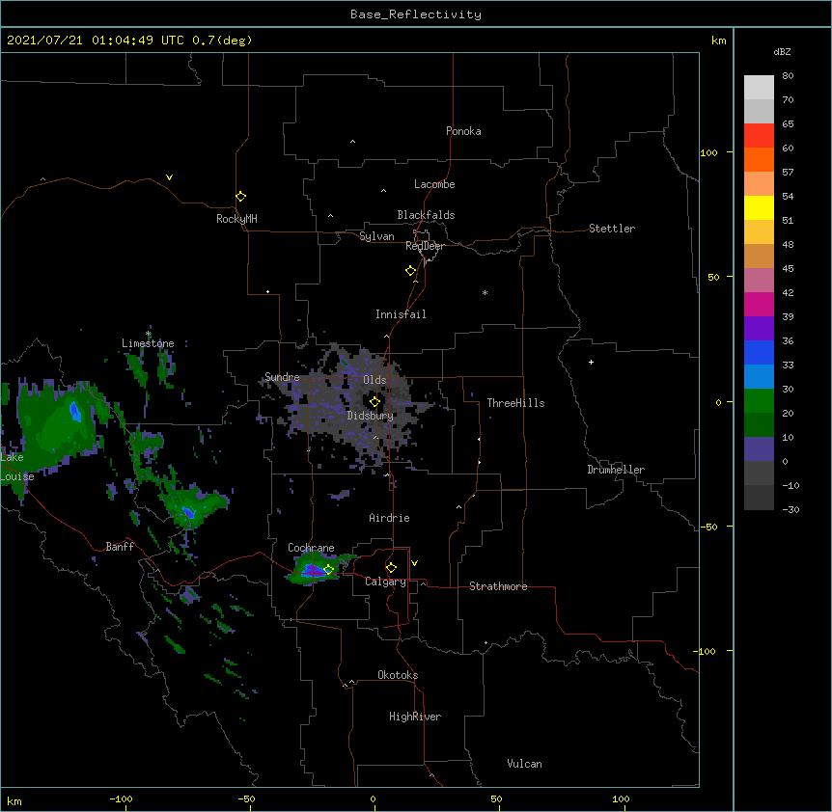Click the Olds city label
832x812 pixels.
coord(374,380)
